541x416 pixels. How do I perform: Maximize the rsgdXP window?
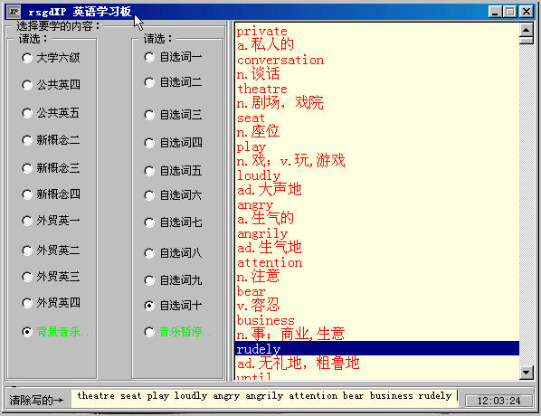coord(510,12)
